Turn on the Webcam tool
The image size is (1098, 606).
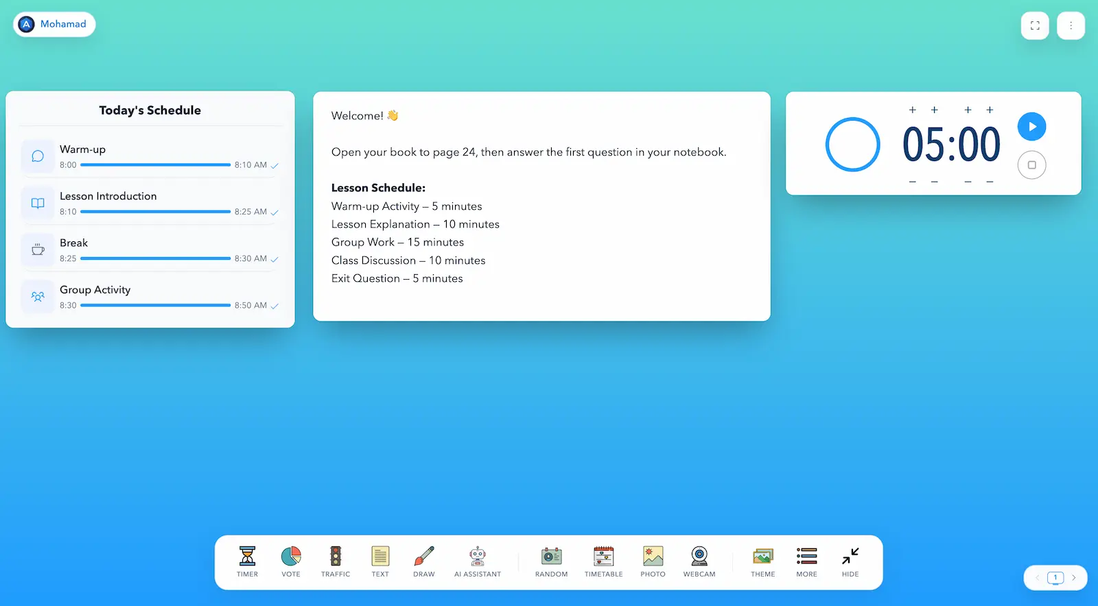point(699,562)
